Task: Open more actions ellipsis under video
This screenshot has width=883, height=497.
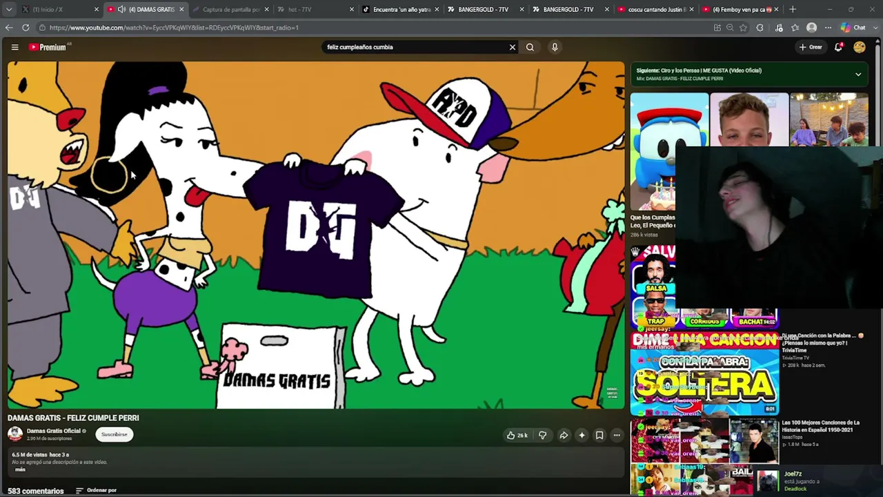Action: click(617, 436)
